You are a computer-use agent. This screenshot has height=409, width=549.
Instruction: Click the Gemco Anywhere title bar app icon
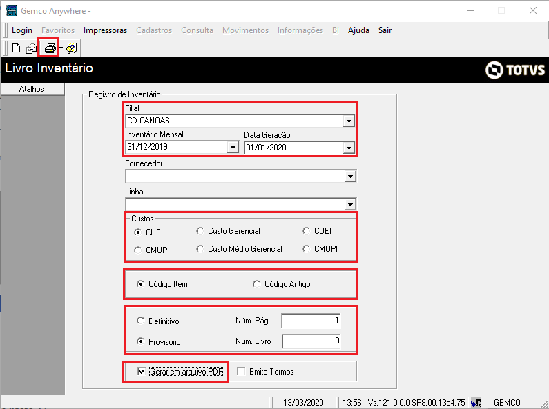click(x=12, y=10)
